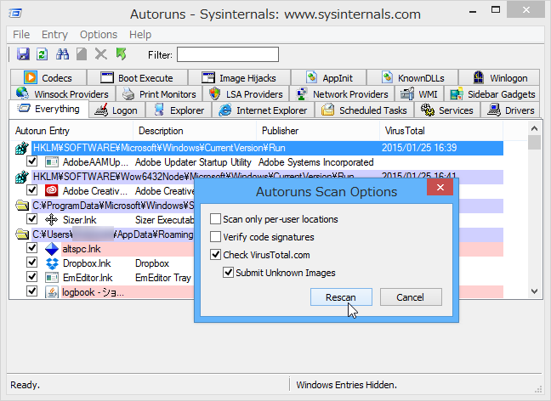551x401 pixels.
Task: Sort by the VirusTotal column header
Action: pyautogui.click(x=441, y=131)
